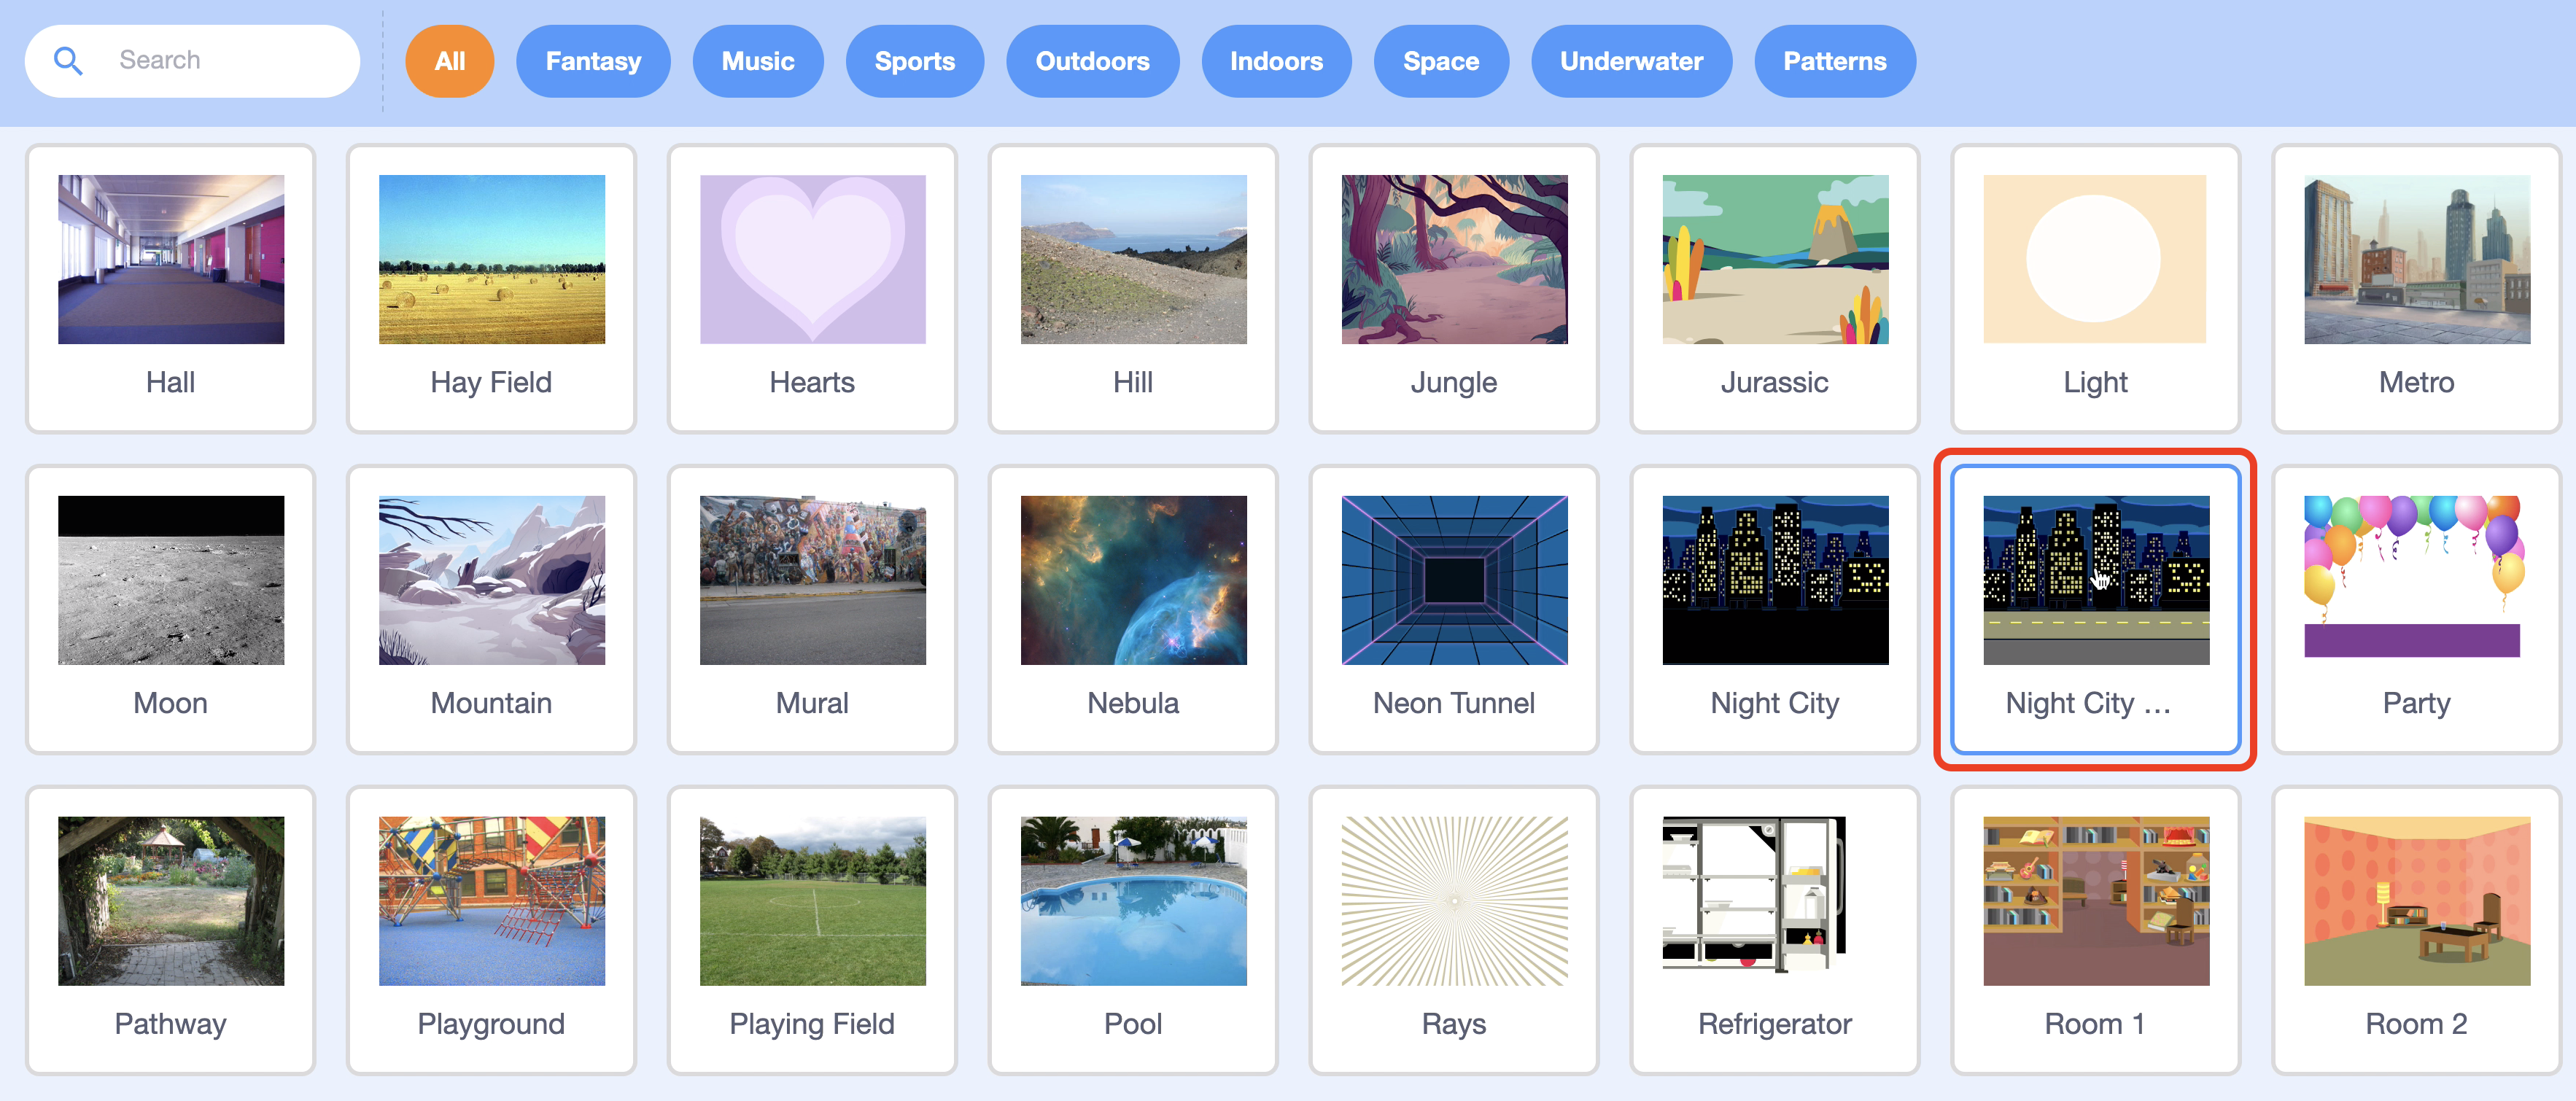Switch to the Outdoors category
The width and height of the screenshot is (2576, 1101).
tap(1092, 61)
